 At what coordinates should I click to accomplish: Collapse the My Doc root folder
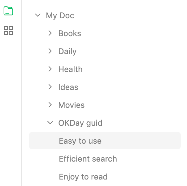click(38, 15)
